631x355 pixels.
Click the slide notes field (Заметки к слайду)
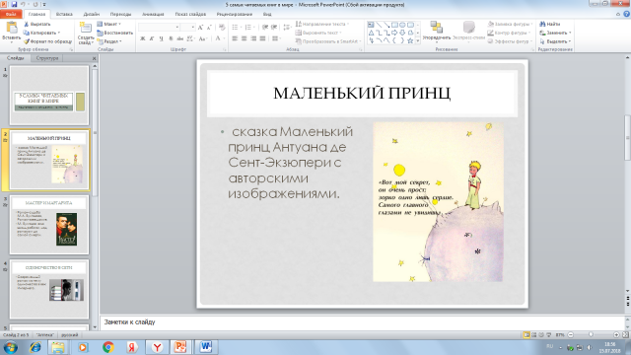click(362, 322)
